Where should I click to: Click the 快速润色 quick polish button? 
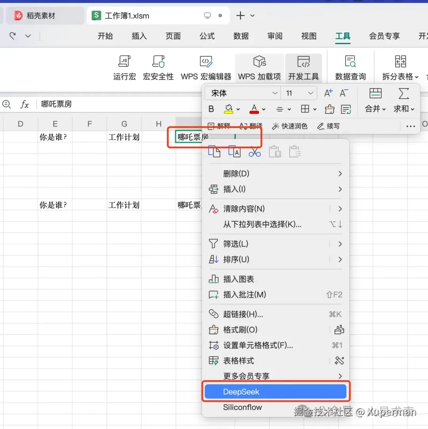(x=290, y=126)
